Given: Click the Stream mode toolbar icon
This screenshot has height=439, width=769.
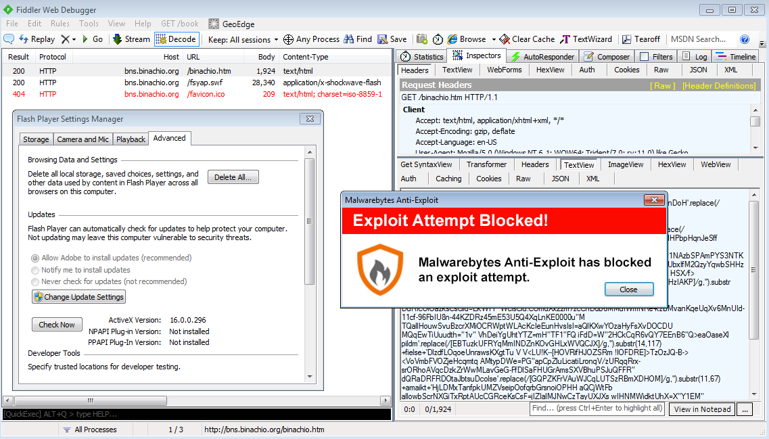Looking at the screenshot, I should pyautogui.click(x=117, y=39).
